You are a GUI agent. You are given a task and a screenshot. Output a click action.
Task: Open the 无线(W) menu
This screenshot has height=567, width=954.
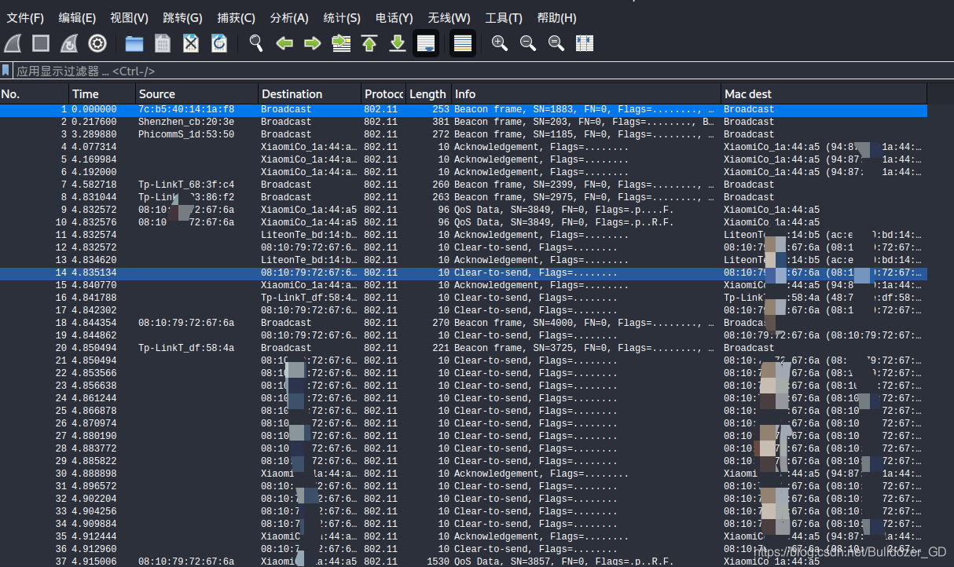(449, 17)
